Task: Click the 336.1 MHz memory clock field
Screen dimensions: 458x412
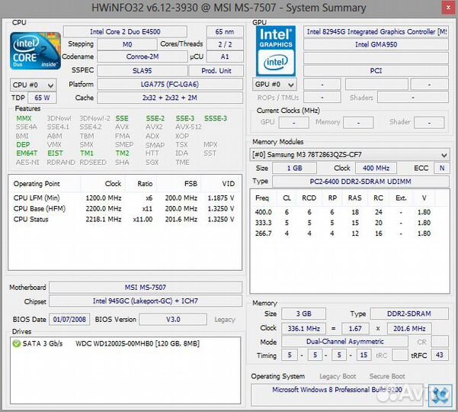Action: click(x=304, y=329)
